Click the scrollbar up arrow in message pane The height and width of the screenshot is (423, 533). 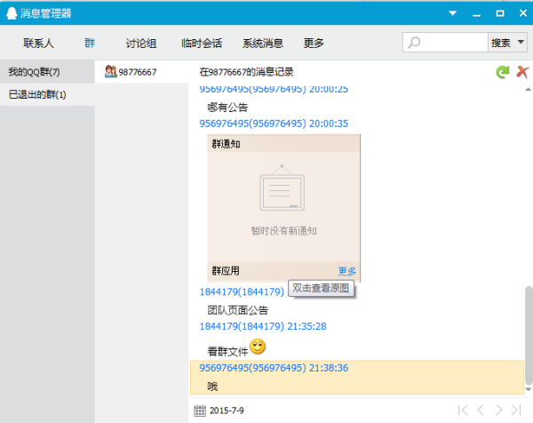[529, 90]
